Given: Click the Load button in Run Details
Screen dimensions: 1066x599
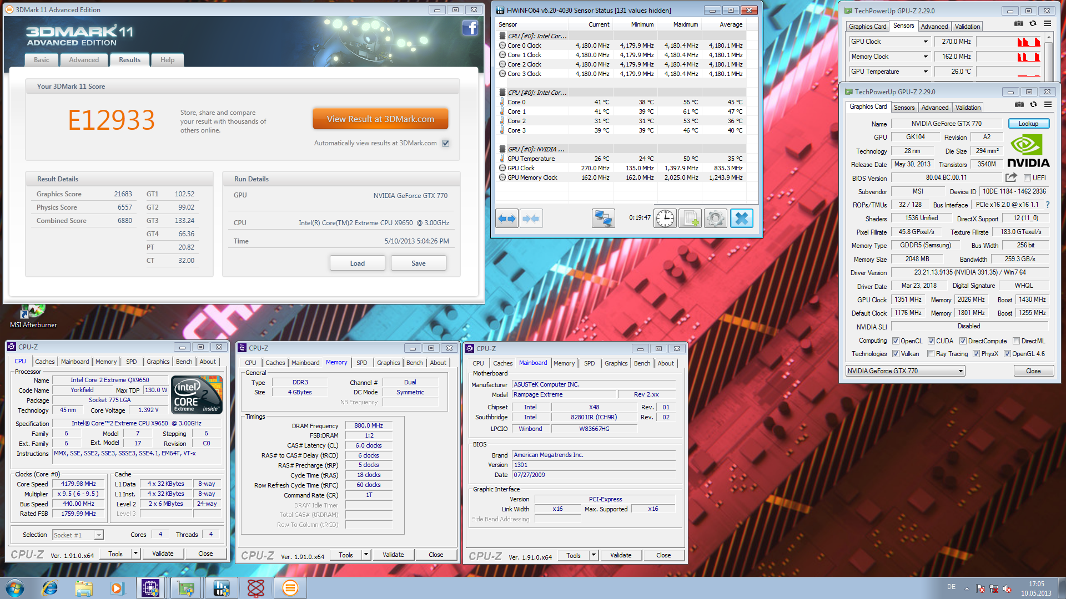Looking at the screenshot, I should tap(358, 263).
